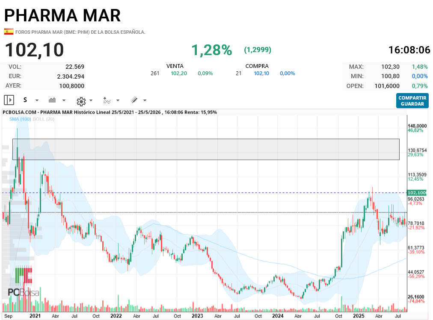Click the VENTA quantity 261
This screenshot has height=320, width=433.
coord(155,73)
